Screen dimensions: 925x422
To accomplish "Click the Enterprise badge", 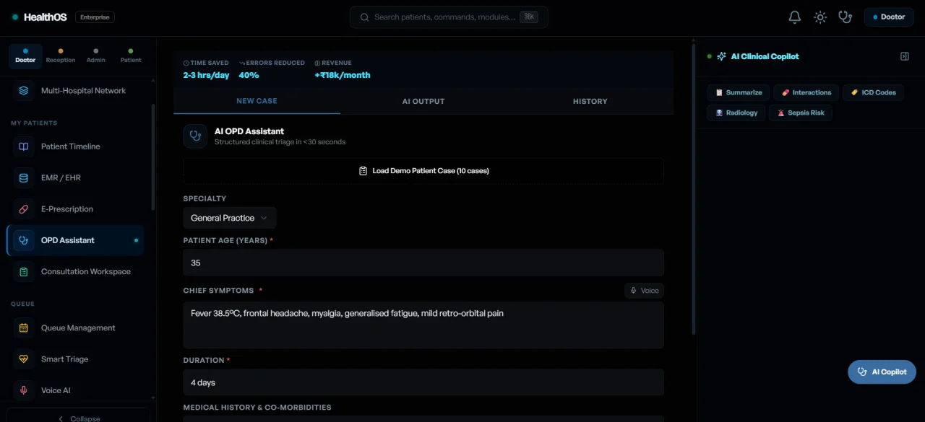I will [95, 17].
